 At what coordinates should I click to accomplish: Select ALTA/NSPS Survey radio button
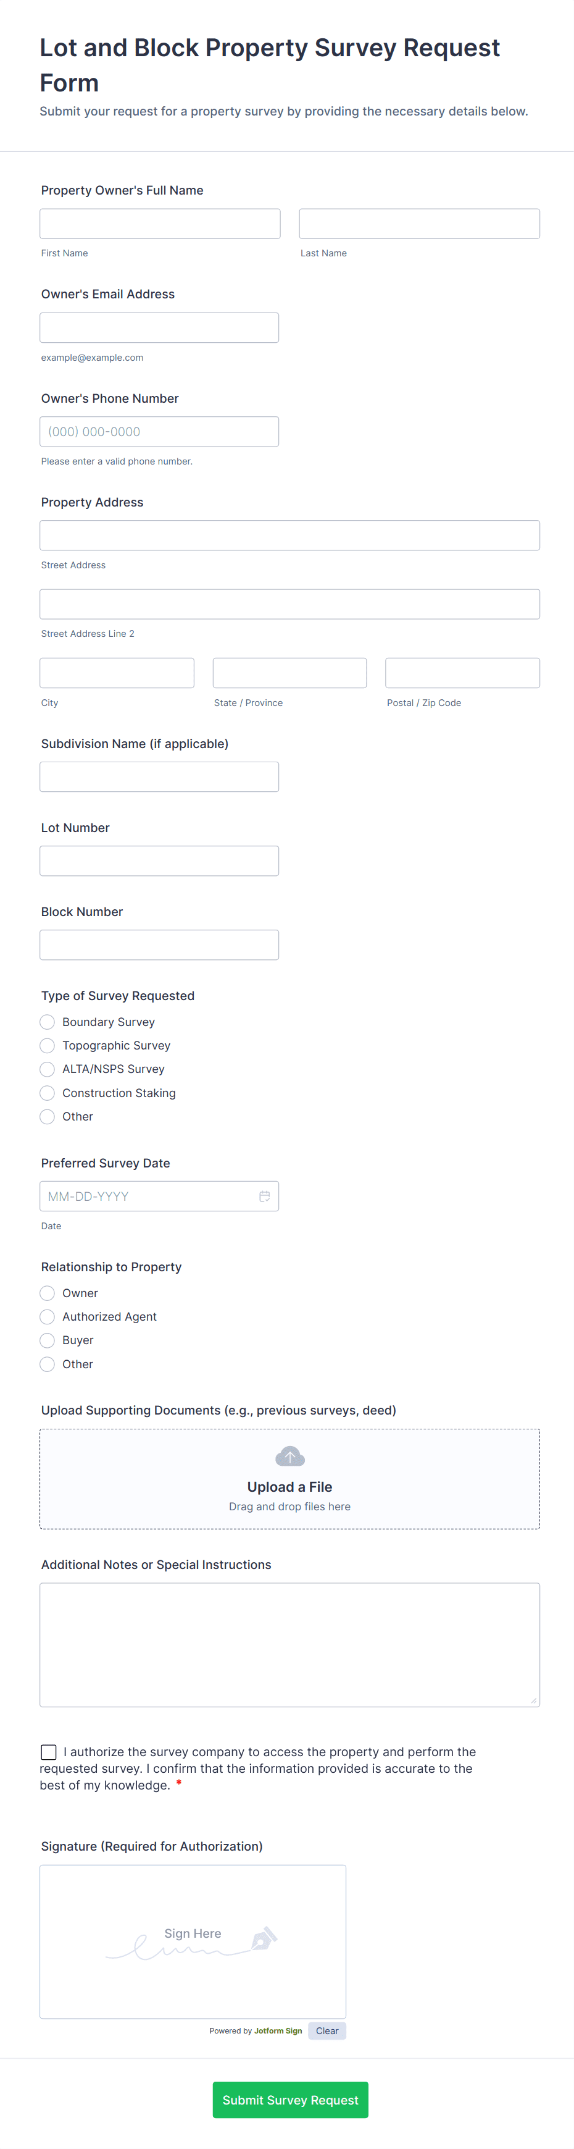[x=48, y=1069]
